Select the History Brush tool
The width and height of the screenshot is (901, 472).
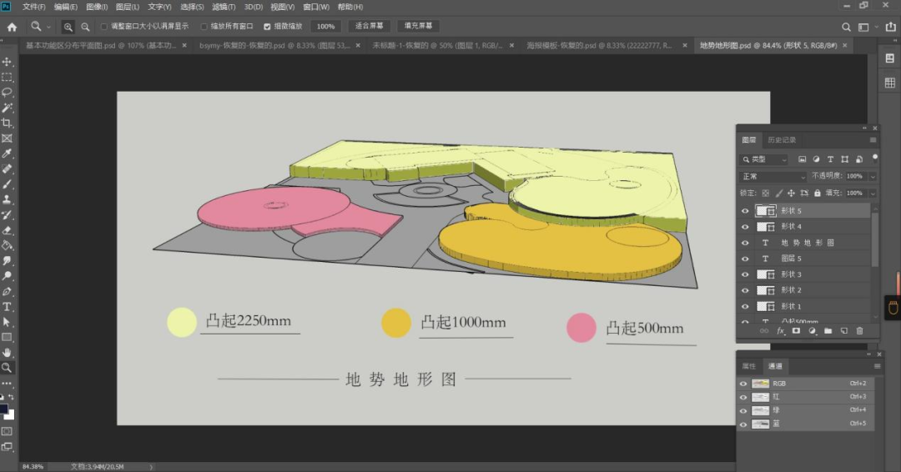7,215
